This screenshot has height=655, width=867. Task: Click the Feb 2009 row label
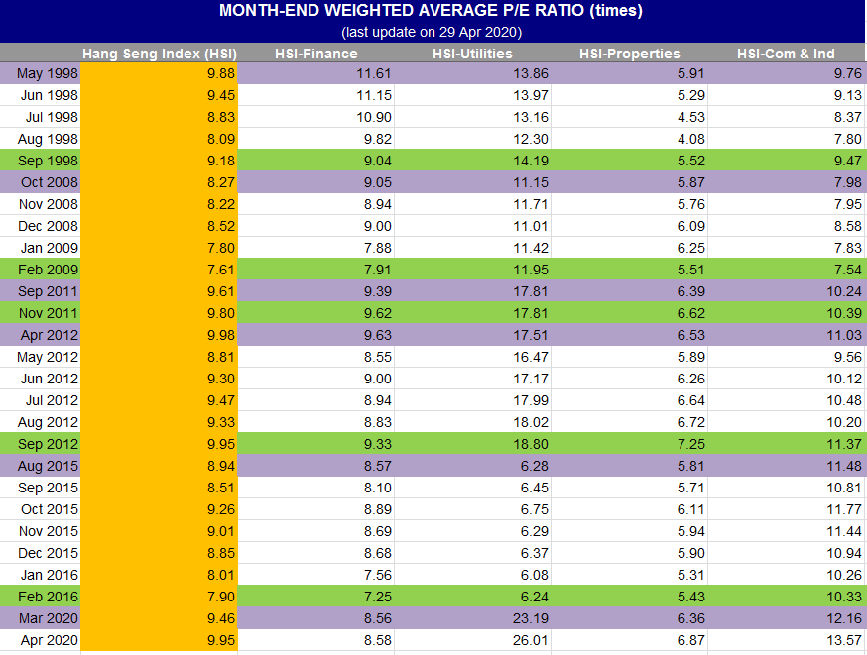point(48,270)
